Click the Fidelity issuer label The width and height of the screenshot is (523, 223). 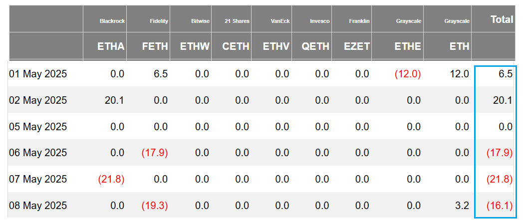pos(159,21)
